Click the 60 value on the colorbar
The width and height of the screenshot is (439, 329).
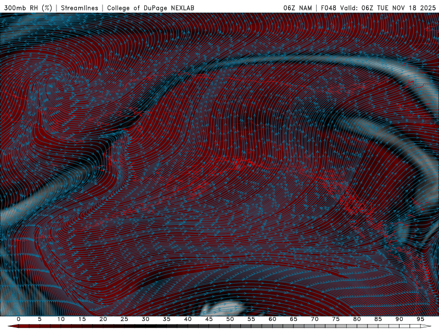(272, 319)
